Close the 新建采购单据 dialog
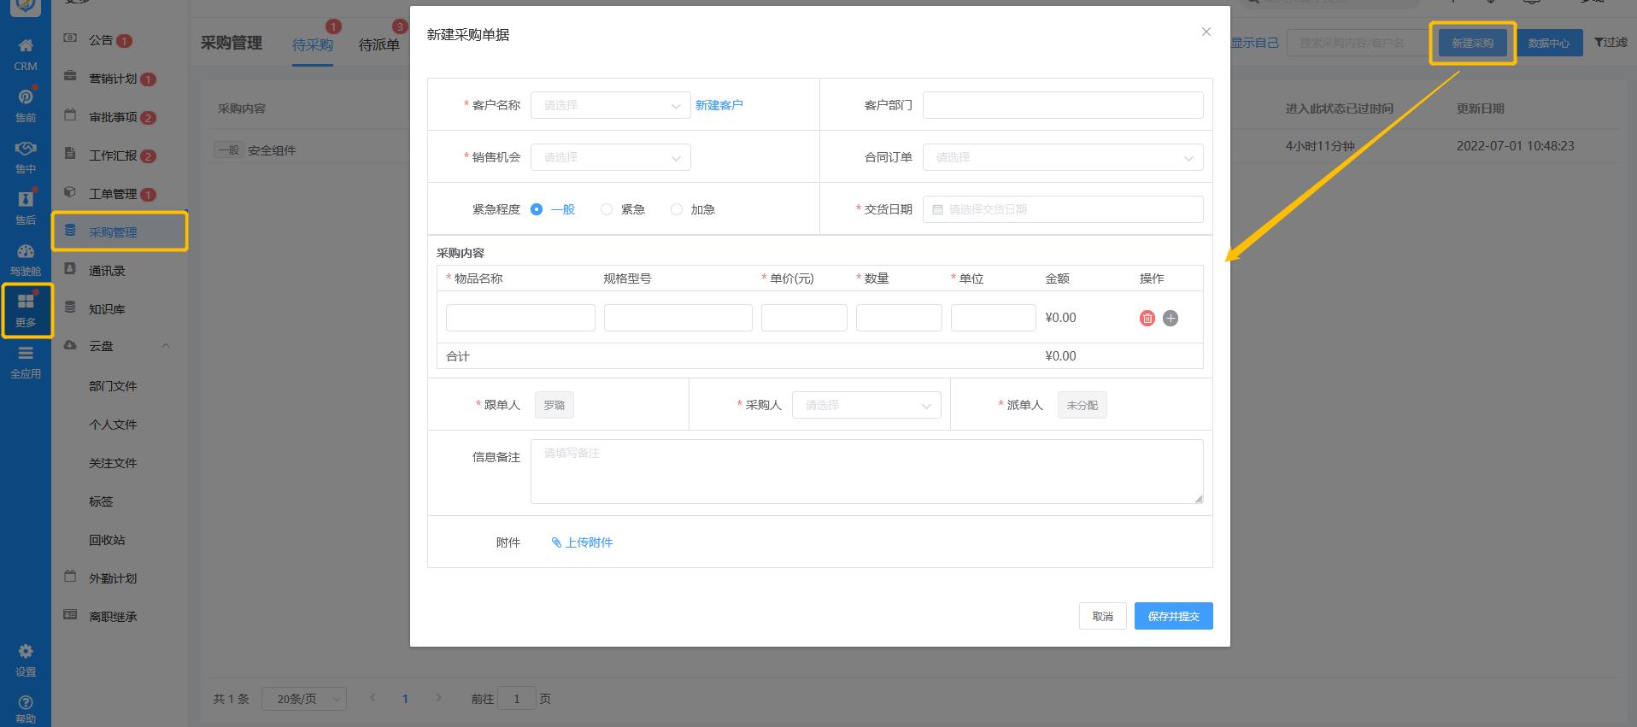The image size is (1637, 727). 1206,32
